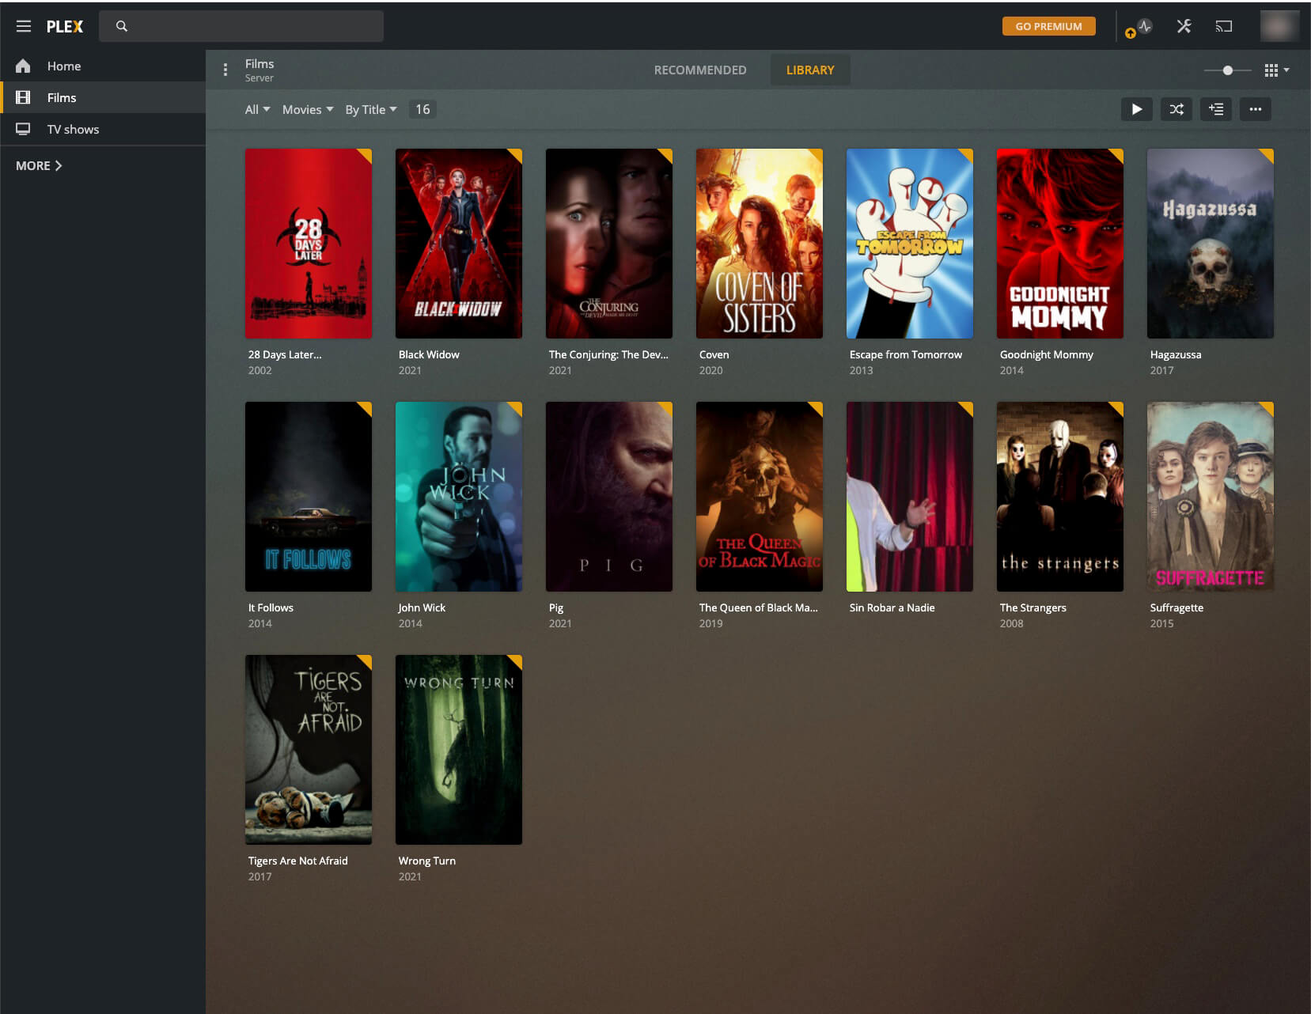Image resolution: width=1311 pixels, height=1014 pixels.
Task: Click the search magnifier icon
Action: [122, 26]
